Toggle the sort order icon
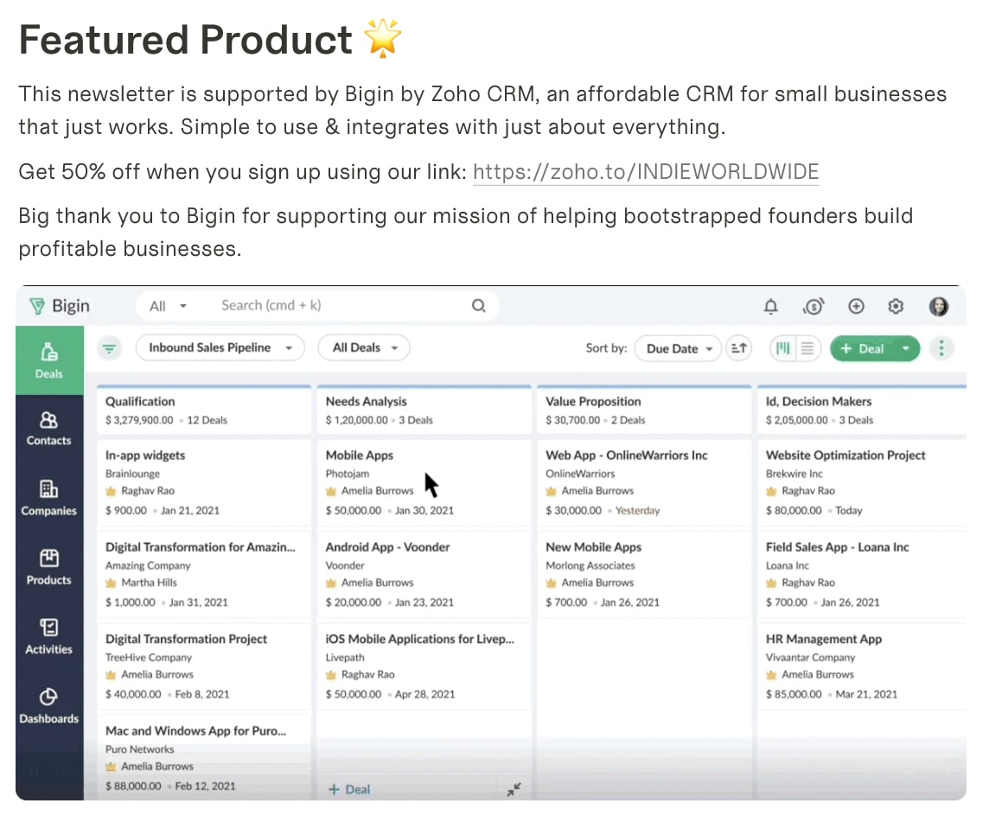 click(x=738, y=348)
